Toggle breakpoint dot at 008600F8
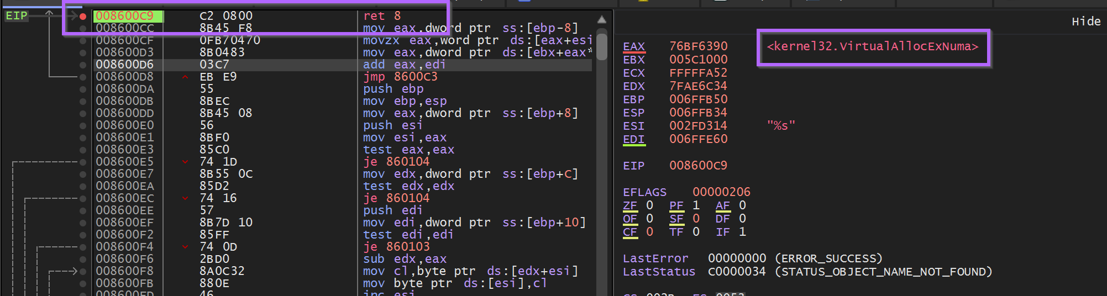The image size is (1107, 296). (83, 271)
